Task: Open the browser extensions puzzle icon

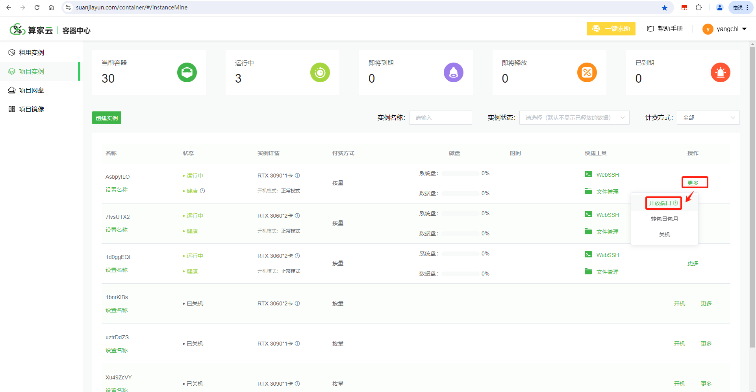Action: (x=699, y=7)
